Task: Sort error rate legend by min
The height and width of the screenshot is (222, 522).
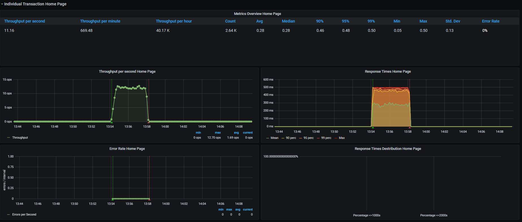Action: tap(221, 209)
